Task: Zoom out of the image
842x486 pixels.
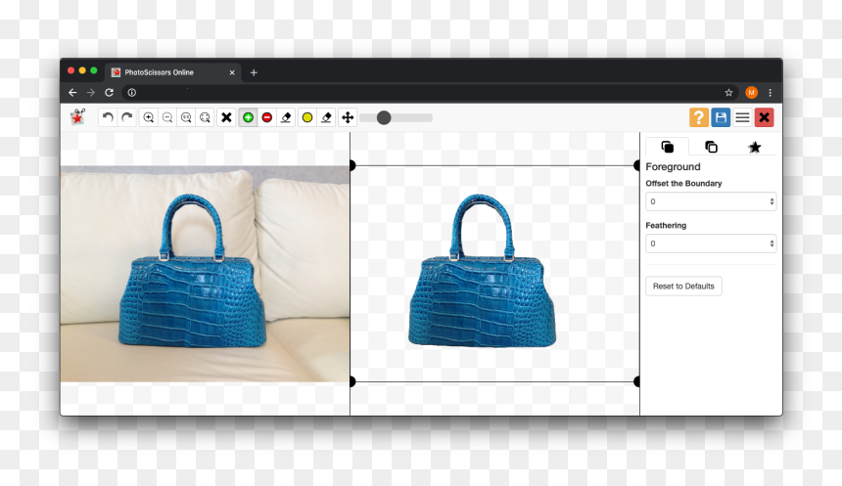Action: point(167,117)
